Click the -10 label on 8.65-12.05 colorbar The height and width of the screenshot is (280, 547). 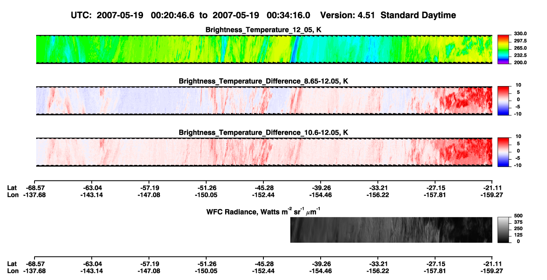point(518,114)
